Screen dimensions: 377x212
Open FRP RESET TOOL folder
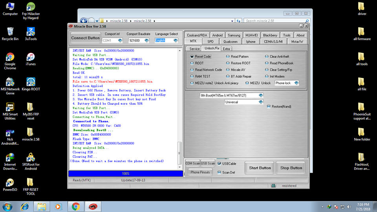point(31,187)
